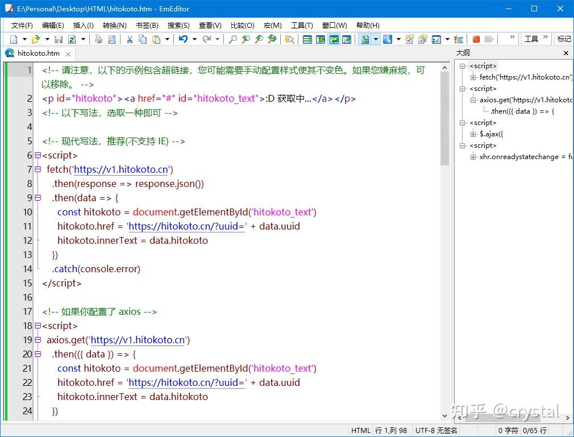This screenshot has height=437, width=574.
Task: Click the Cut scissors icon
Action: coord(130,39)
